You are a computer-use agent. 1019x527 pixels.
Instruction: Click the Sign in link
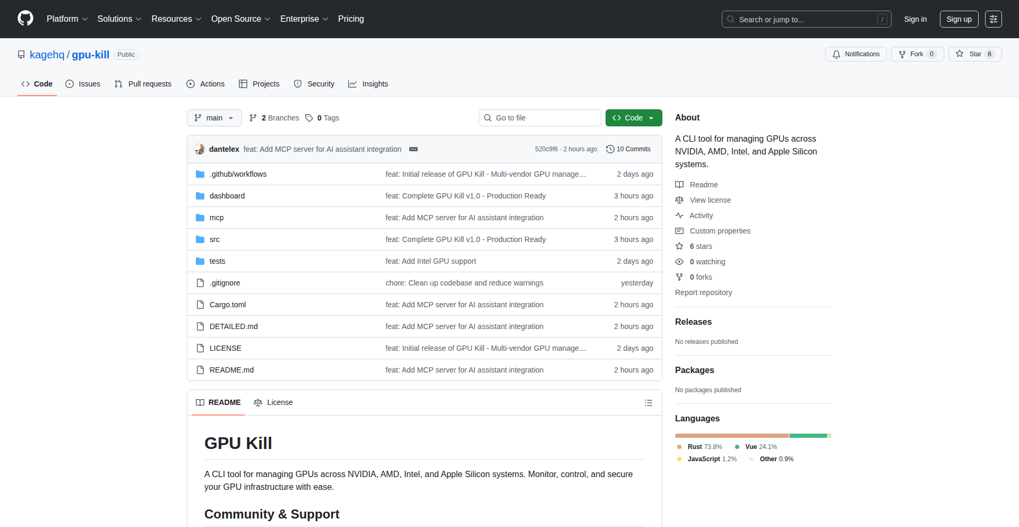[916, 19]
